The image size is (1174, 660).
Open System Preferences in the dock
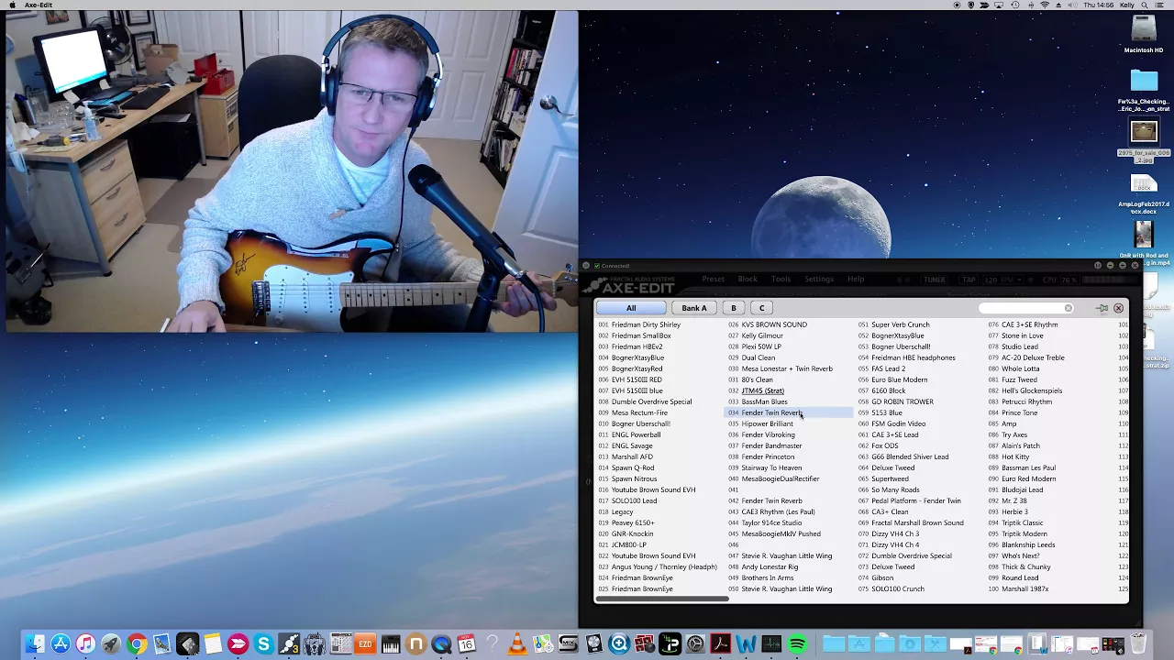(x=695, y=644)
